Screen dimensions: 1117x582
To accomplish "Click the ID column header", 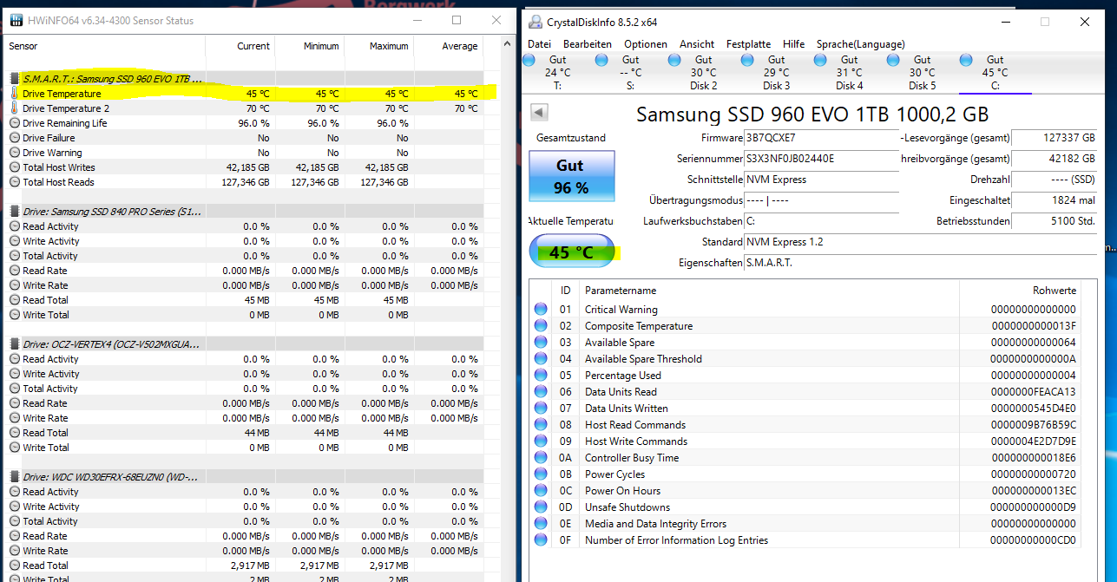I will [566, 291].
